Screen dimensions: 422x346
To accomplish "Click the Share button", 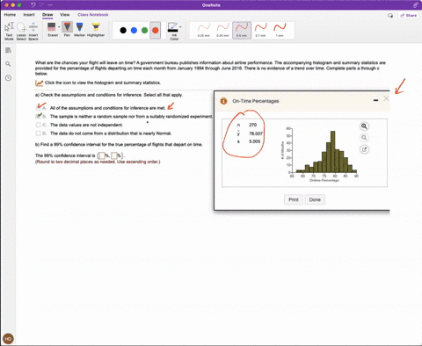I will (409, 15).
